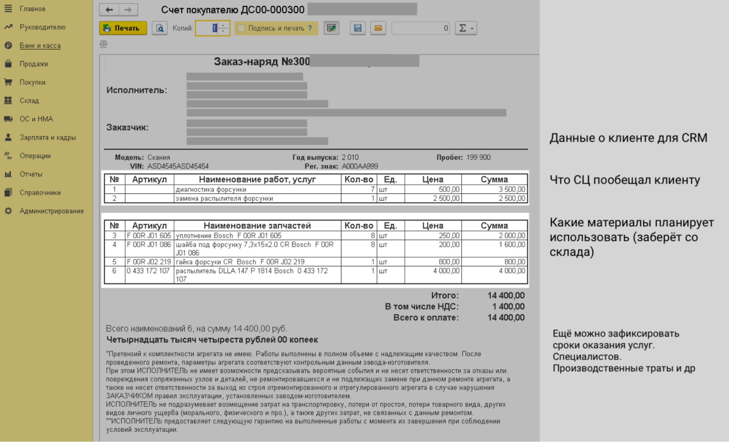729x442 pixels.
Task: Open the Операции section
Action: click(35, 156)
